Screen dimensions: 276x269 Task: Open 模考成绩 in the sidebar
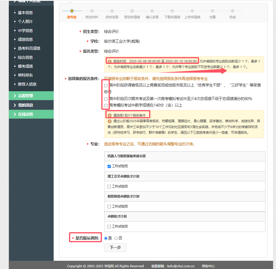(x=25, y=66)
